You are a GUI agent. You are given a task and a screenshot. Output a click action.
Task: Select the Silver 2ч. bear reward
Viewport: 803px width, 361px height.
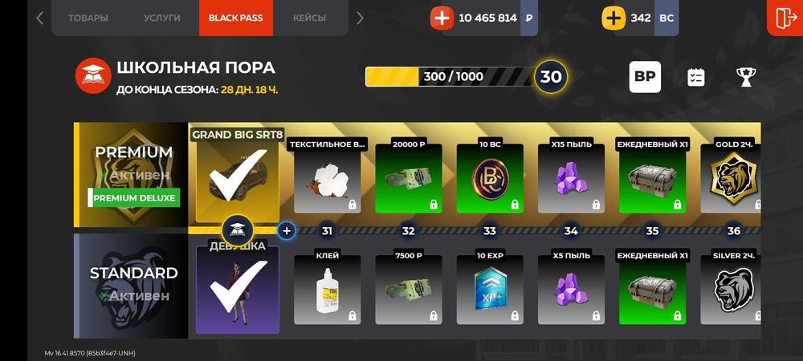pyautogui.click(x=730, y=289)
